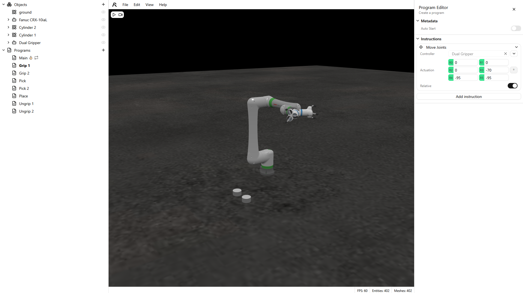Toggle the Auto Start switch

[x=516, y=29]
